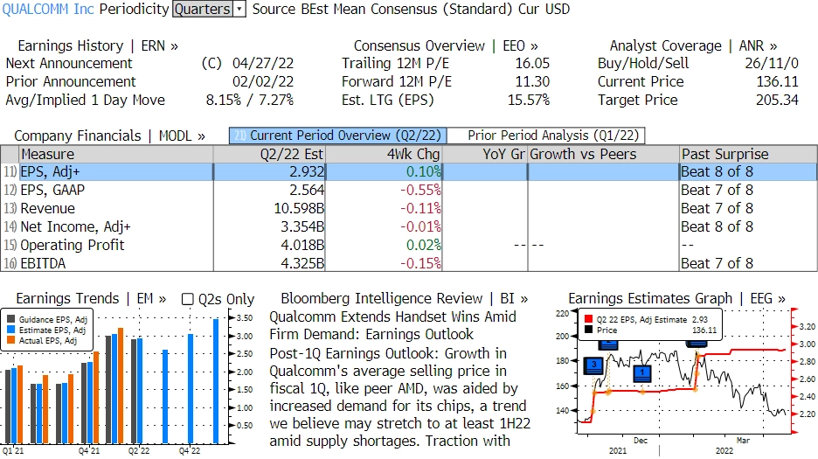Click the Current Price value 136.11
The width and height of the screenshot is (818, 459).
click(x=777, y=82)
